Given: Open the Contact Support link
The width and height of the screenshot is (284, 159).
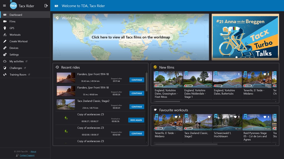Looking at the screenshot, I should [x=27, y=155].
